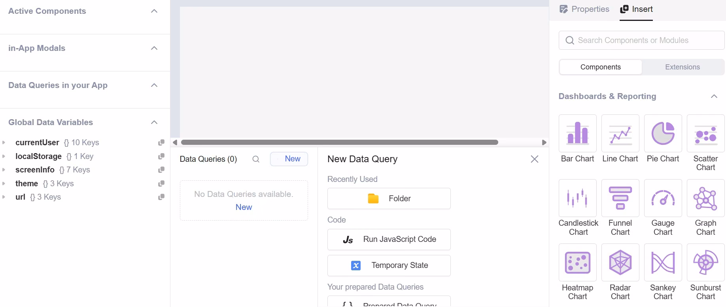Collapse the Global Data Variables section
The height and width of the screenshot is (307, 726).
(154, 122)
